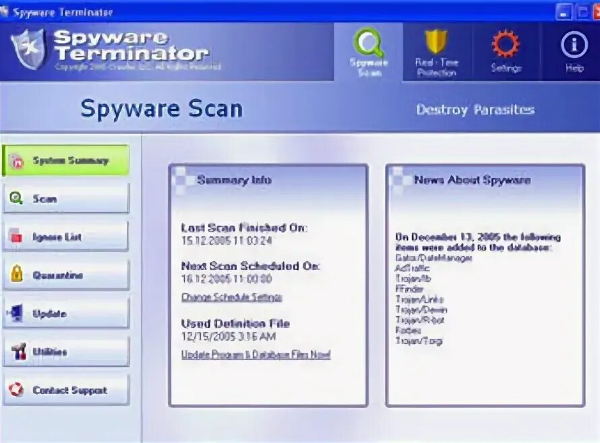
Task: Click Contact Support button
Action: click(66, 390)
